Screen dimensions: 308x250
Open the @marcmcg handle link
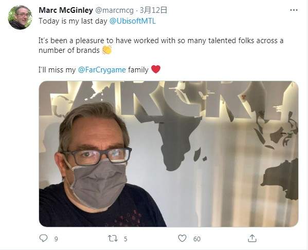pyautogui.click(x=114, y=10)
